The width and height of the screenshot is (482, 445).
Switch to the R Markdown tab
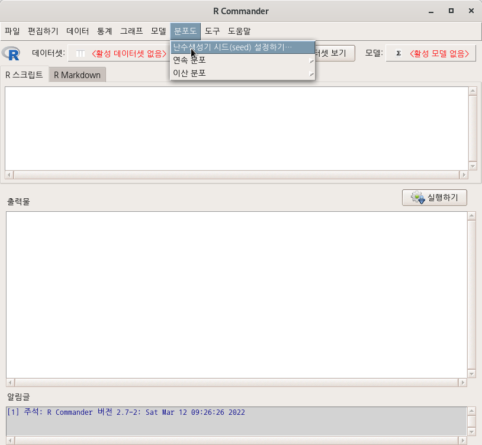pos(77,75)
